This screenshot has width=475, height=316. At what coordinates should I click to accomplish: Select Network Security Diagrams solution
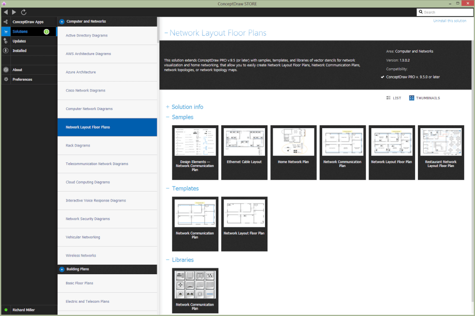[107, 219]
